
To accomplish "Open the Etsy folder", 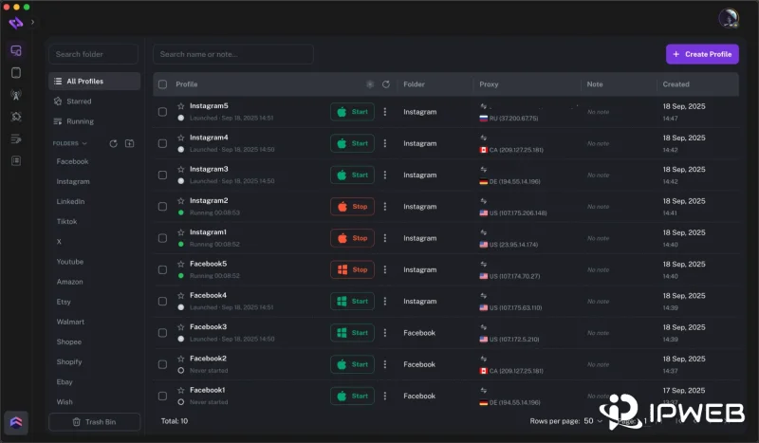I will point(64,302).
